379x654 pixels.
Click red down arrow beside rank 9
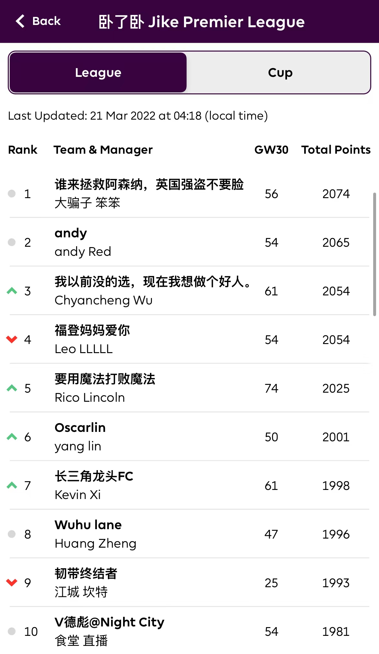pos(12,583)
